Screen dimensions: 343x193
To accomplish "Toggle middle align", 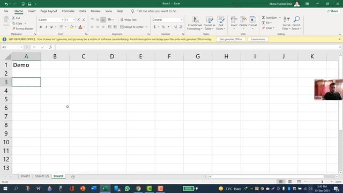I will pos(98,20).
